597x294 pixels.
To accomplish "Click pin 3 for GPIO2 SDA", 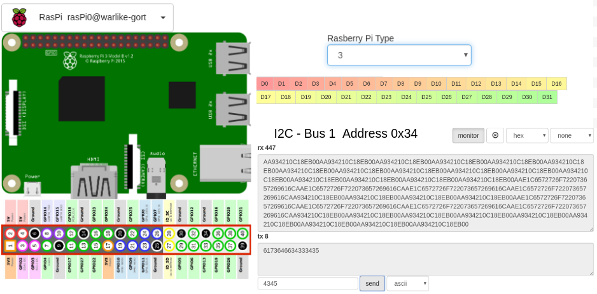I will 22,246.
